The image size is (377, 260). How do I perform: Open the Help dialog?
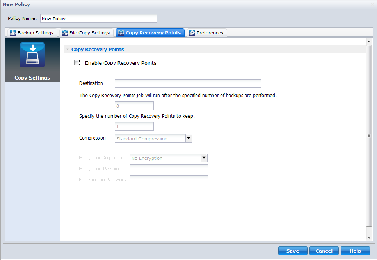355,251
